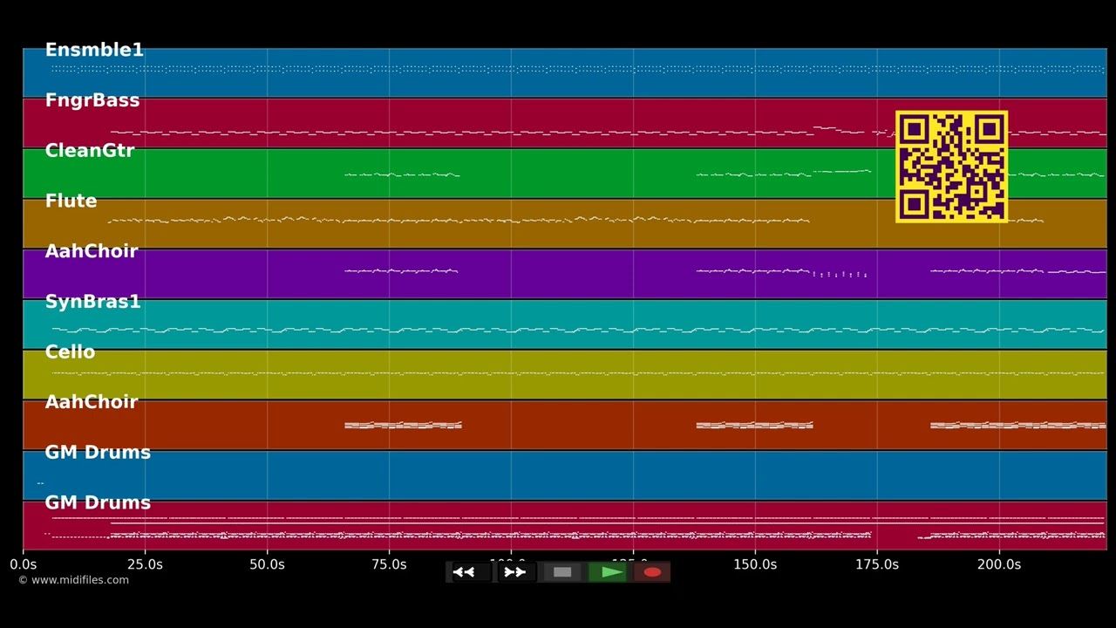The height and width of the screenshot is (628, 1116).
Task: Choose the CleanGtr track label
Action: click(x=90, y=150)
